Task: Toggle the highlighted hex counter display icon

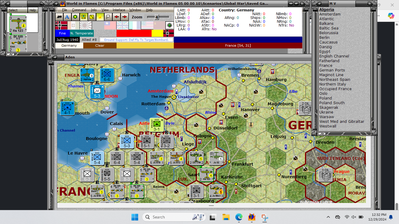Action: point(83,17)
